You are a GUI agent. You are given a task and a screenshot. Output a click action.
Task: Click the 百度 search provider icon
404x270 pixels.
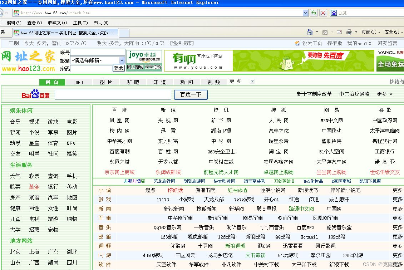click(x=333, y=13)
